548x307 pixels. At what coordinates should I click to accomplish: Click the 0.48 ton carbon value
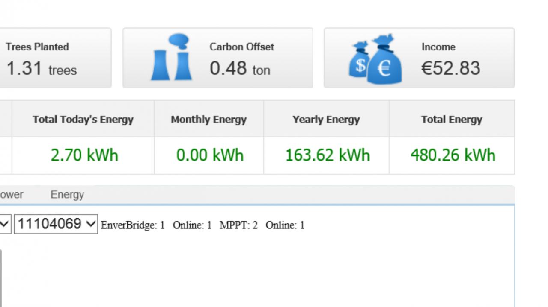coord(240,68)
